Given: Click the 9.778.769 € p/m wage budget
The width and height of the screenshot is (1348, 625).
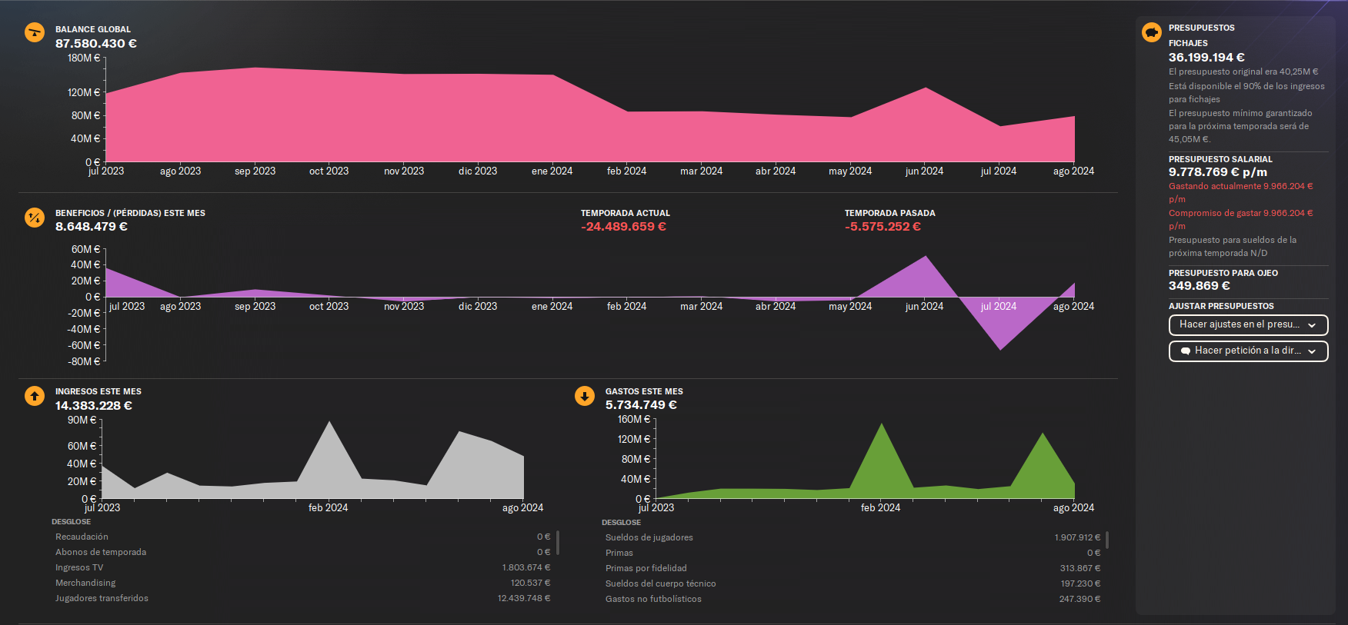Looking at the screenshot, I should 1218,172.
